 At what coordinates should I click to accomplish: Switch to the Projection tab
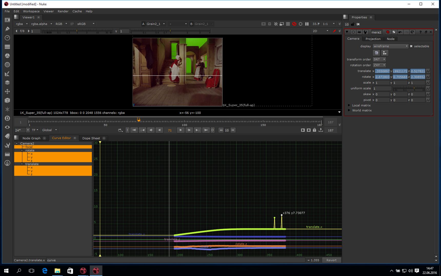[373, 39]
